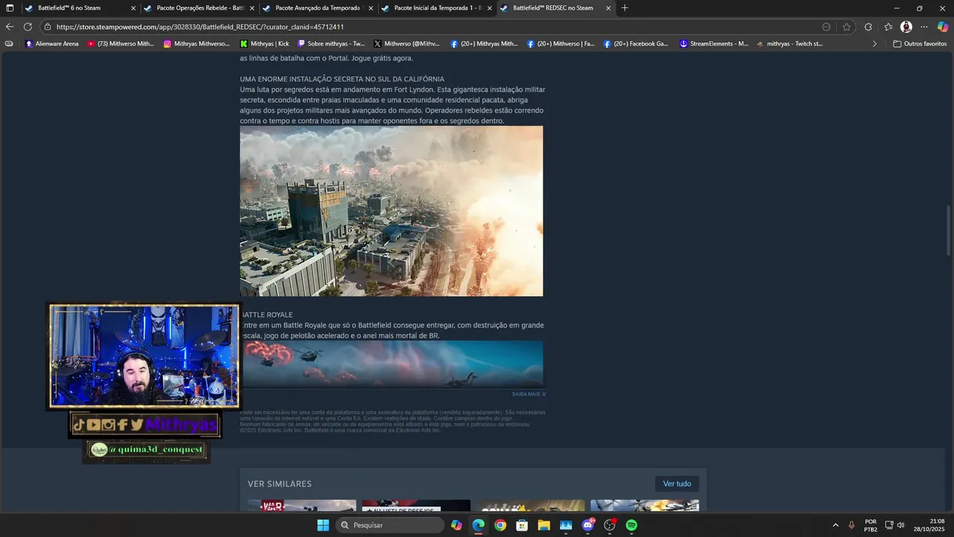Click the UMA ENORME INSTALAÇÃO SECRETA heading
The height and width of the screenshot is (537, 954).
[x=342, y=79]
